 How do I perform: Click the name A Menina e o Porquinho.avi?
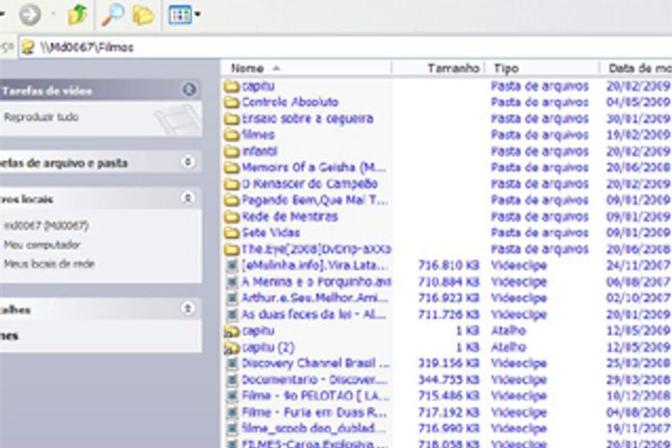(316, 282)
